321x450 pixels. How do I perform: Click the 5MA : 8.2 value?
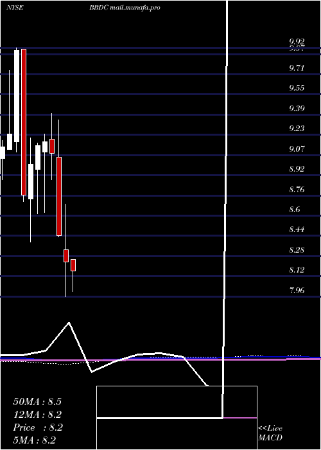(x=35, y=440)
